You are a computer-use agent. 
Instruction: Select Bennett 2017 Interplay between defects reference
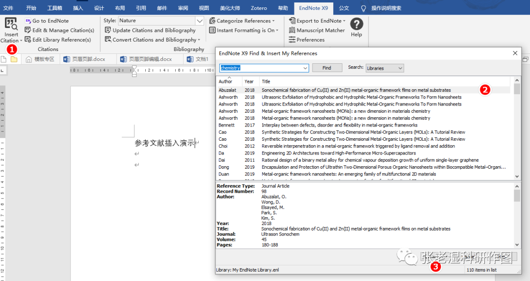(x=363, y=125)
